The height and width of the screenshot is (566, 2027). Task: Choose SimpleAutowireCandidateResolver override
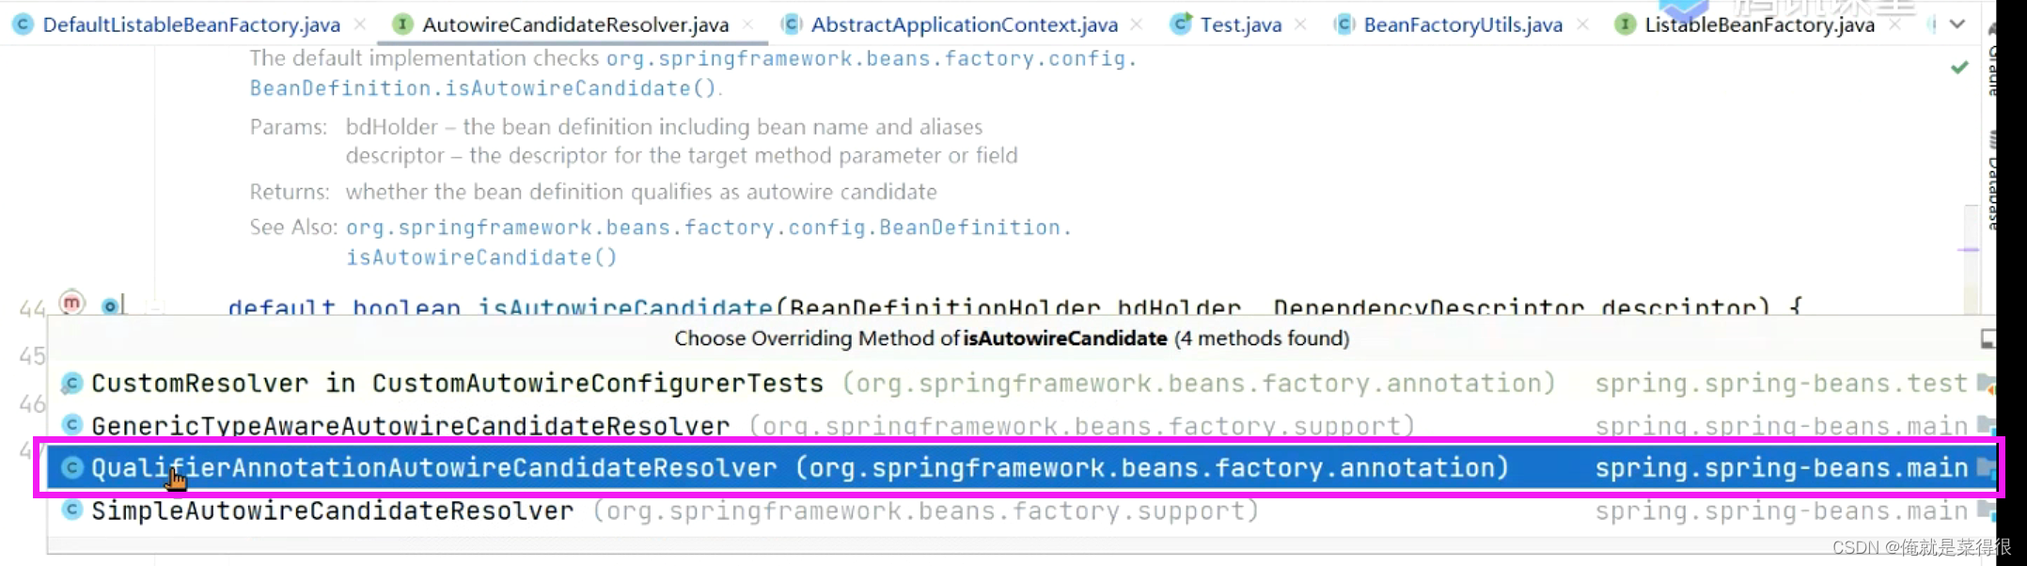[1019, 511]
